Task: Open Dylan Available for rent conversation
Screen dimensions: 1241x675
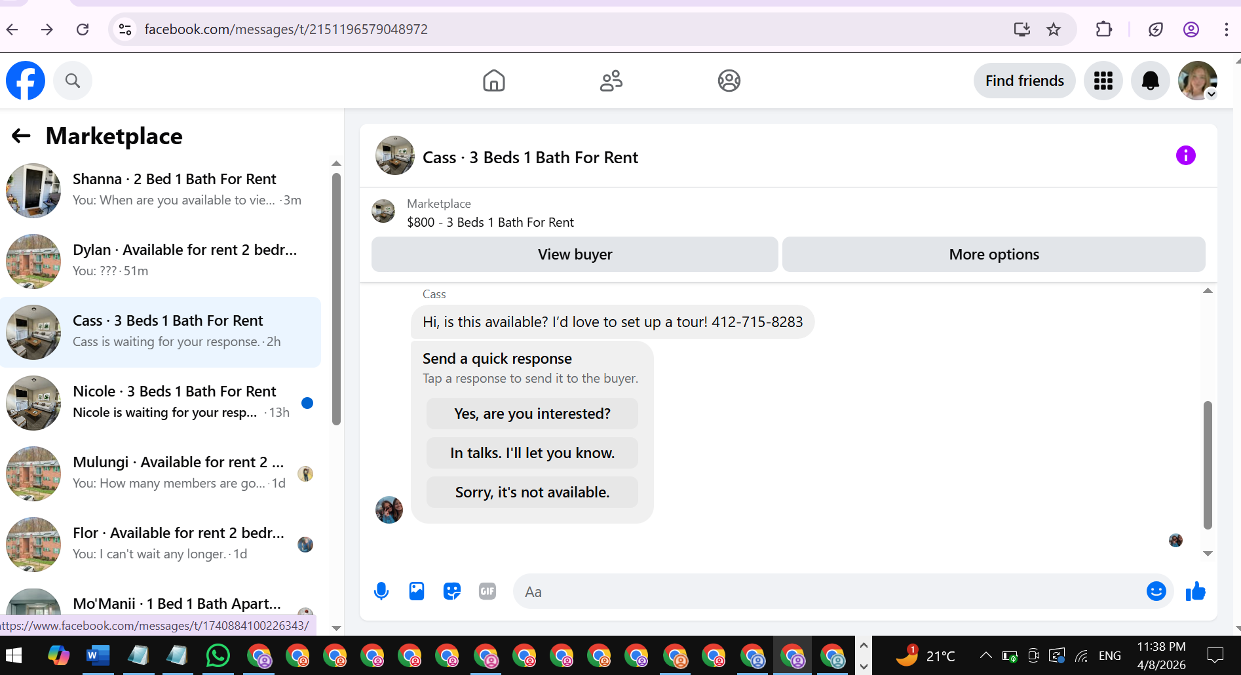Action: pyautogui.click(x=161, y=261)
